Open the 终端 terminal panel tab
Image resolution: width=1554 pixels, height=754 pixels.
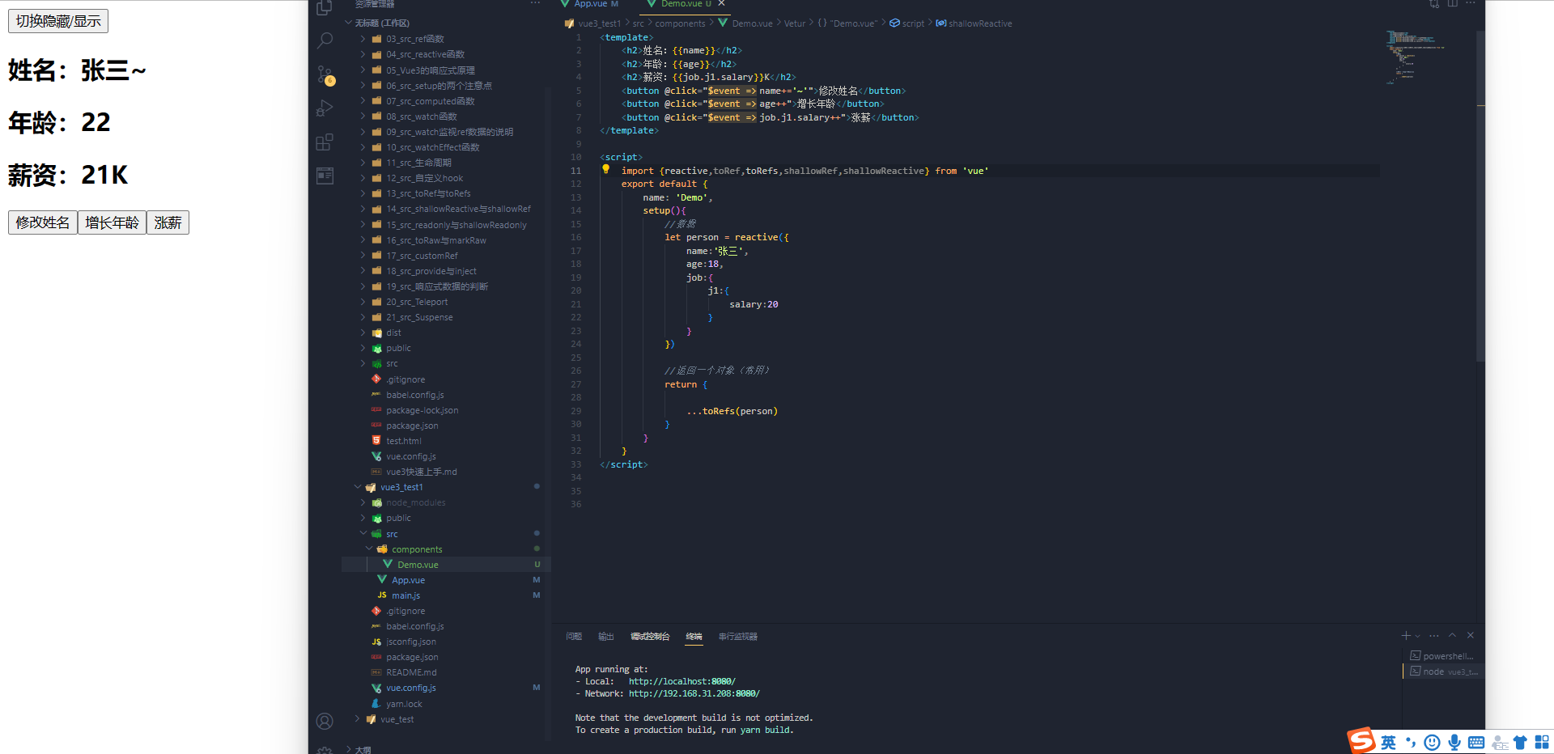(x=694, y=637)
